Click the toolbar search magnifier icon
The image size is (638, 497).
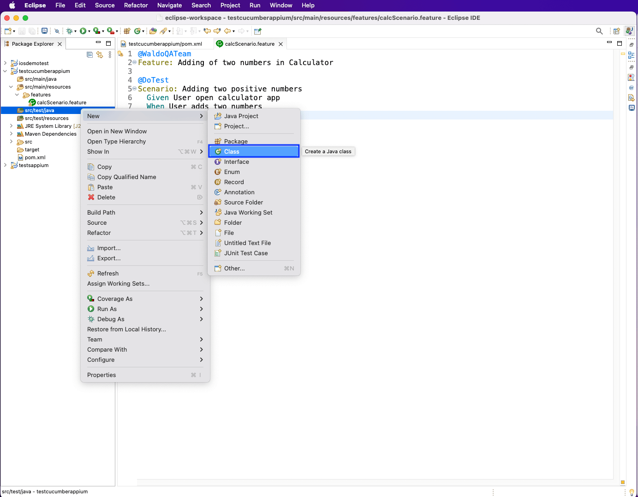[x=599, y=31]
